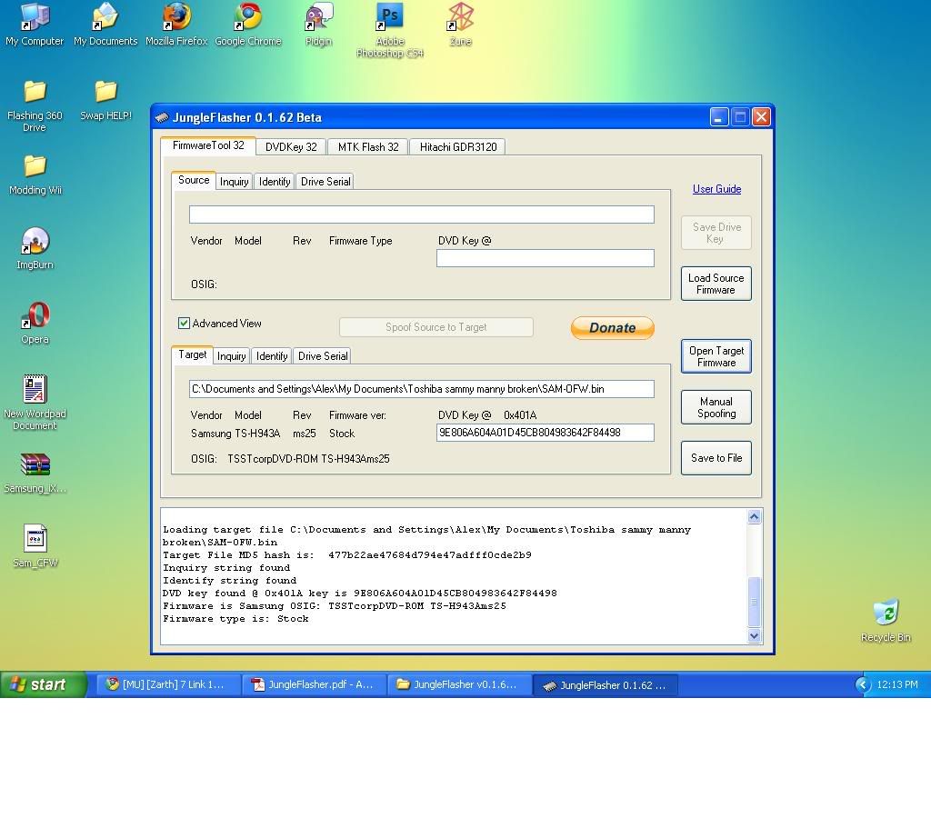Open the User Guide link

tap(716, 189)
